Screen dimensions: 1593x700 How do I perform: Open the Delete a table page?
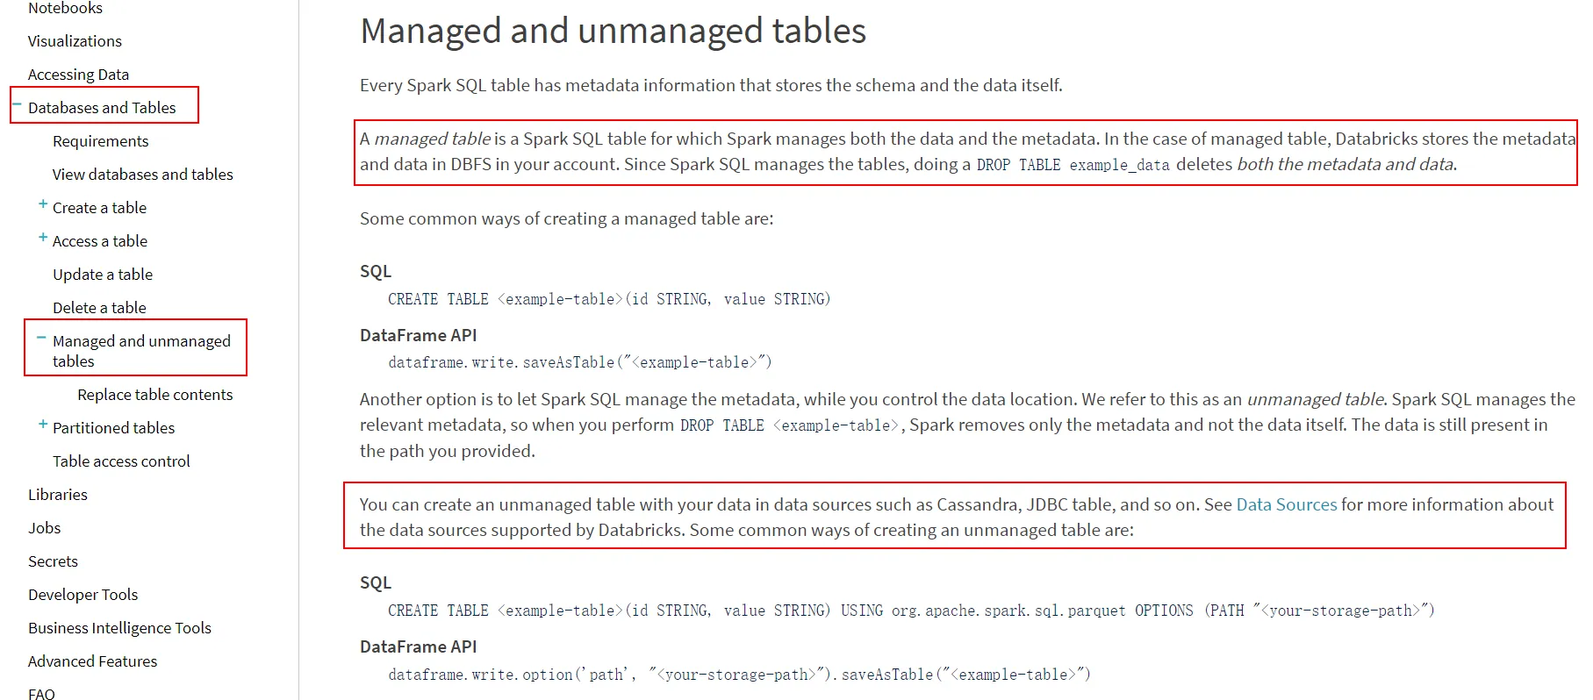99,308
